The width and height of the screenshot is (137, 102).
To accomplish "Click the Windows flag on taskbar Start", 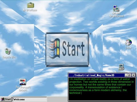I will click(x=3, y=99).
